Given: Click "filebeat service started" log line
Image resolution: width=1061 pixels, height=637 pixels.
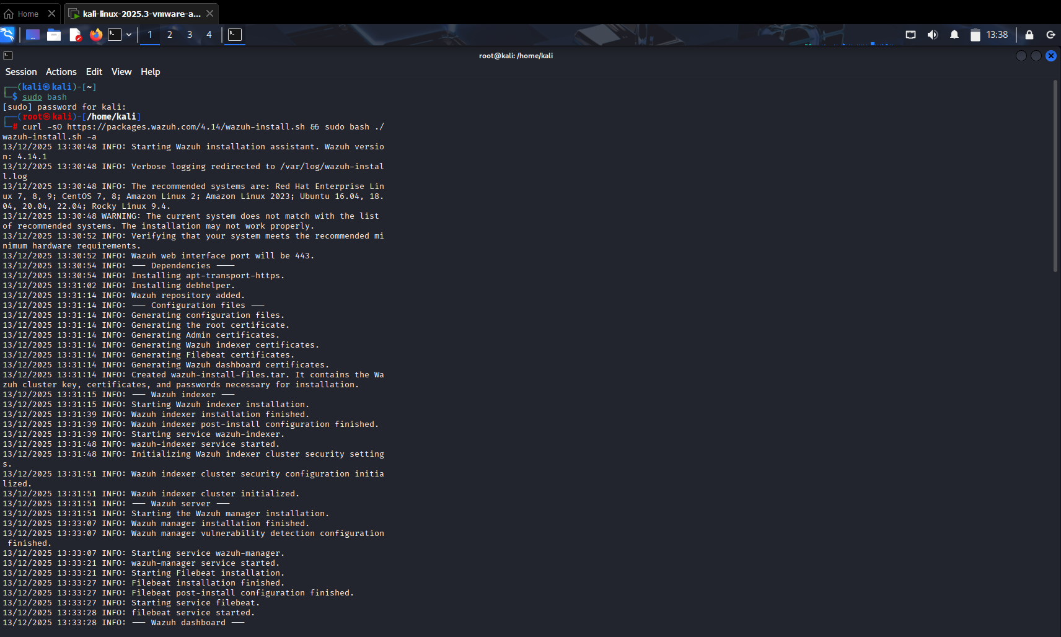Looking at the screenshot, I should pos(129,613).
